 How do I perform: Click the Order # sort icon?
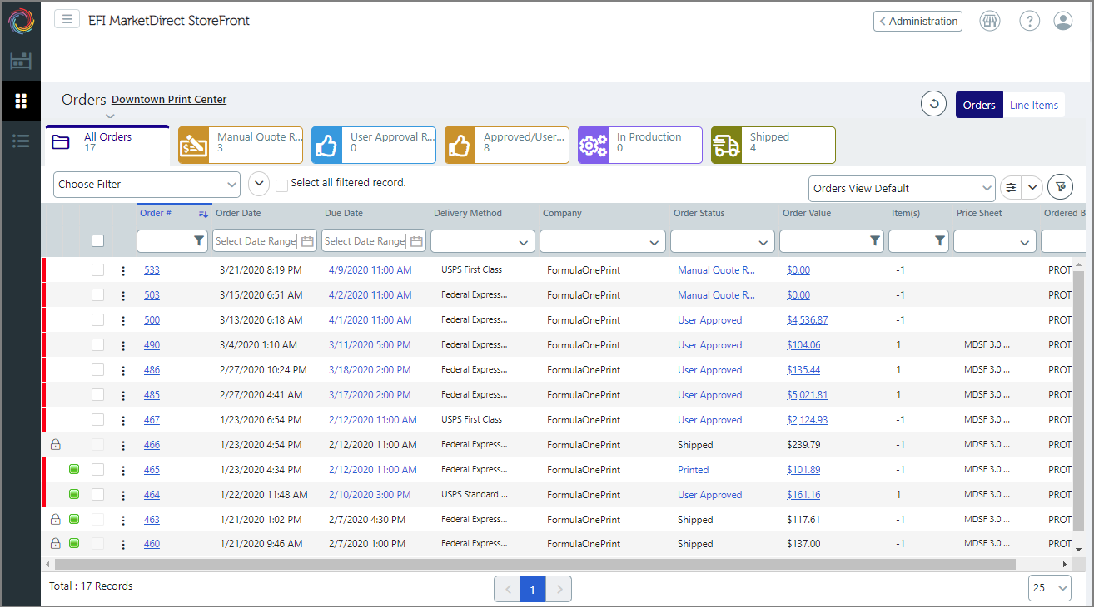click(x=202, y=214)
